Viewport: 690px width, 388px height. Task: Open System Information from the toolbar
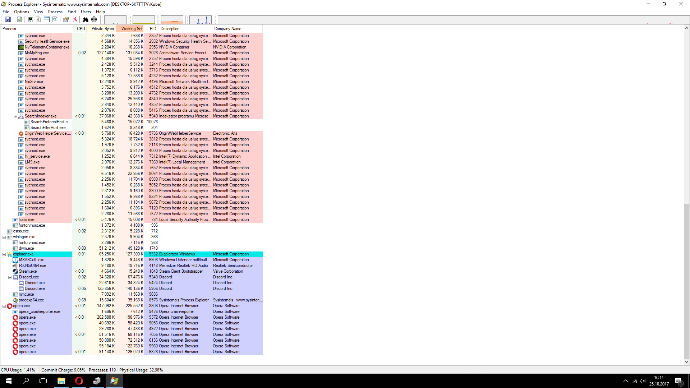(x=31, y=19)
